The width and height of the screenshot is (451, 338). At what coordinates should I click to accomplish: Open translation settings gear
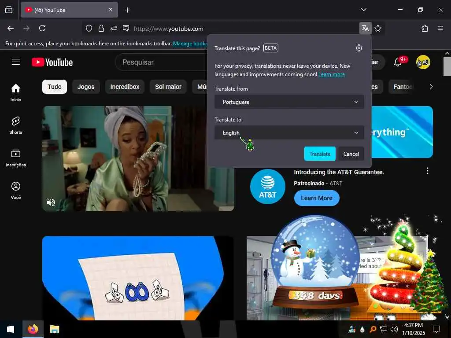(x=359, y=48)
